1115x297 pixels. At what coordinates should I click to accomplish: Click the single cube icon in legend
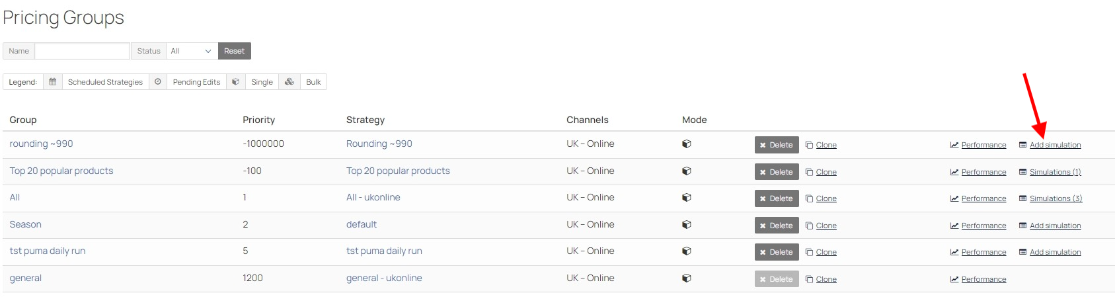tap(235, 82)
